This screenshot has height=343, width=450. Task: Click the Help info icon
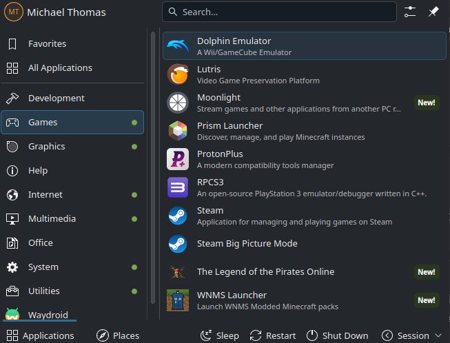12,171
